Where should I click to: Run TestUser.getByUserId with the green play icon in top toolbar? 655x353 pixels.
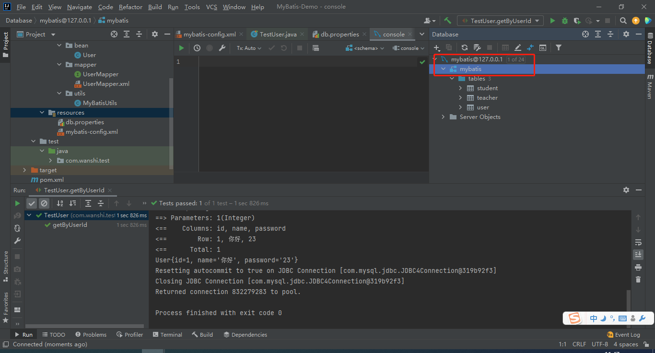pos(552,21)
